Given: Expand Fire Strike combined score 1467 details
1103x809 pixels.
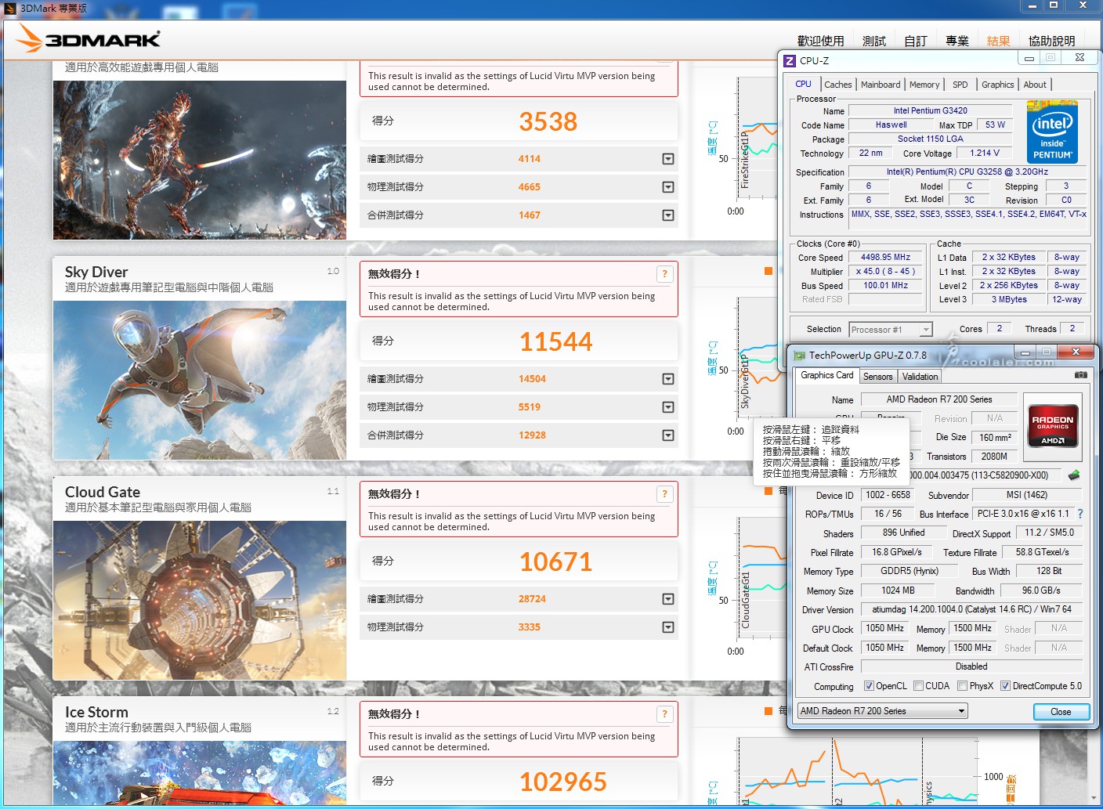Looking at the screenshot, I should pyautogui.click(x=668, y=215).
